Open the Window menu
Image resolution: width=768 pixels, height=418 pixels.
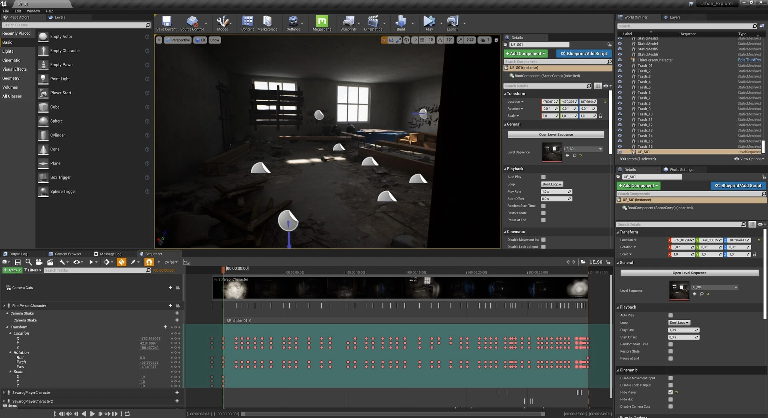(33, 11)
